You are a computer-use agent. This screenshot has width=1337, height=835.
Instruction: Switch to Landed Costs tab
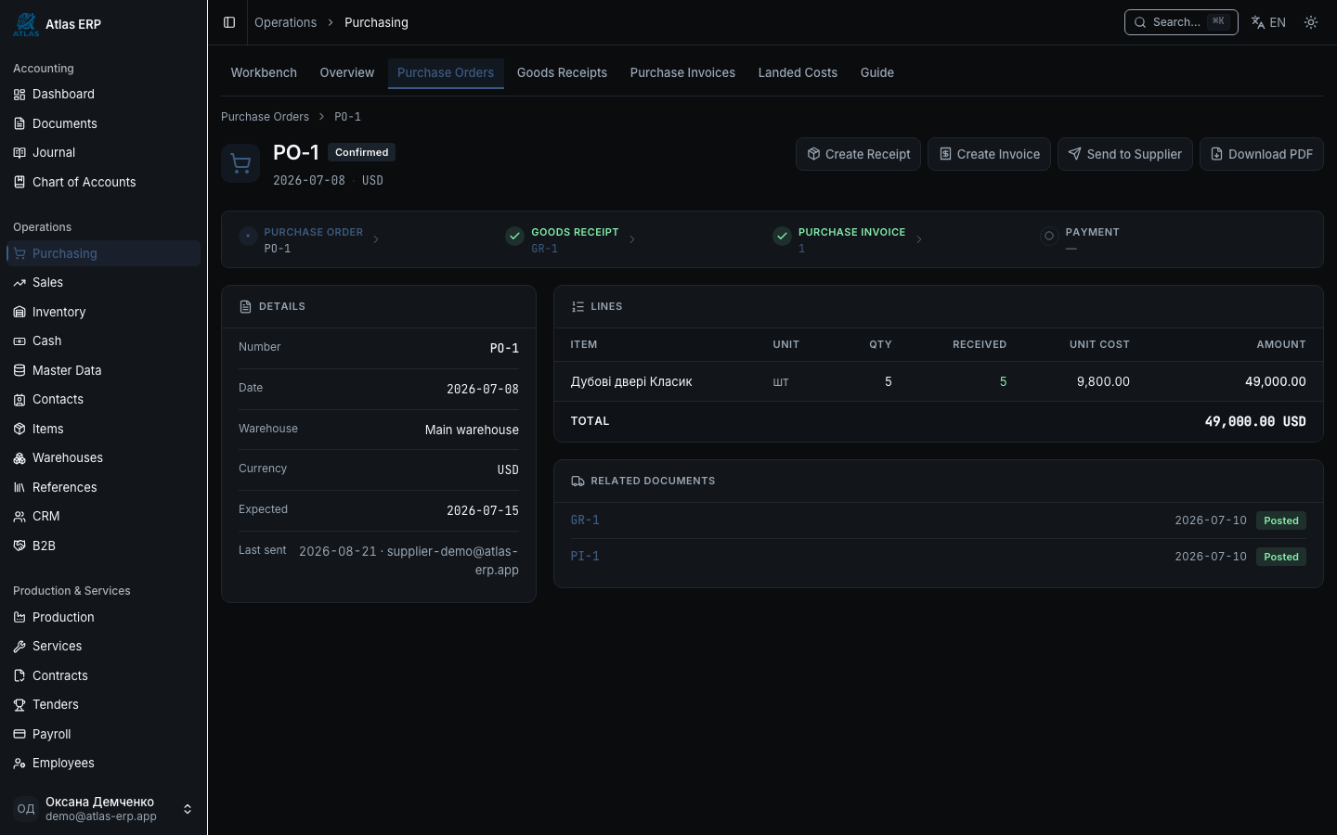coord(798,72)
